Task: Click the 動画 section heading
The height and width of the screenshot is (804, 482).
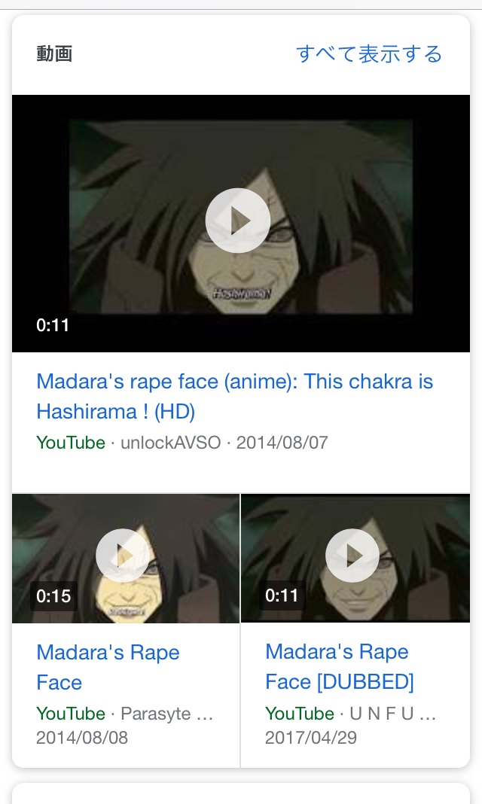Action: [x=54, y=54]
